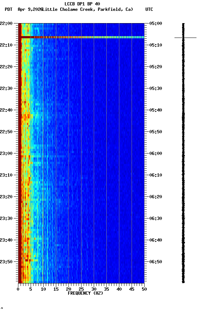The image size is (199, 312).
Task: Click the '23:10' PDT time label
Action: point(6,175)
